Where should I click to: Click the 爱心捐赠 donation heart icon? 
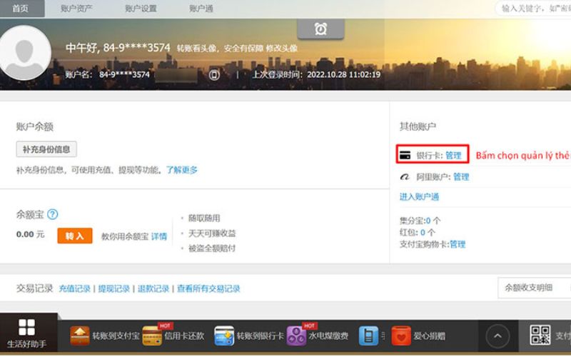point(401,336)
